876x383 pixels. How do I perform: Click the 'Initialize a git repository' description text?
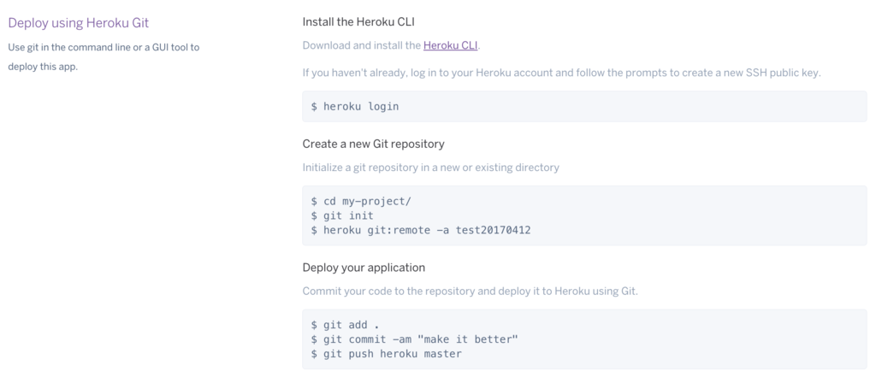click(x=431, y=168)
